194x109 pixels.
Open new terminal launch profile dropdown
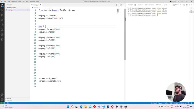pyautogui.click(x=182, y=5)
